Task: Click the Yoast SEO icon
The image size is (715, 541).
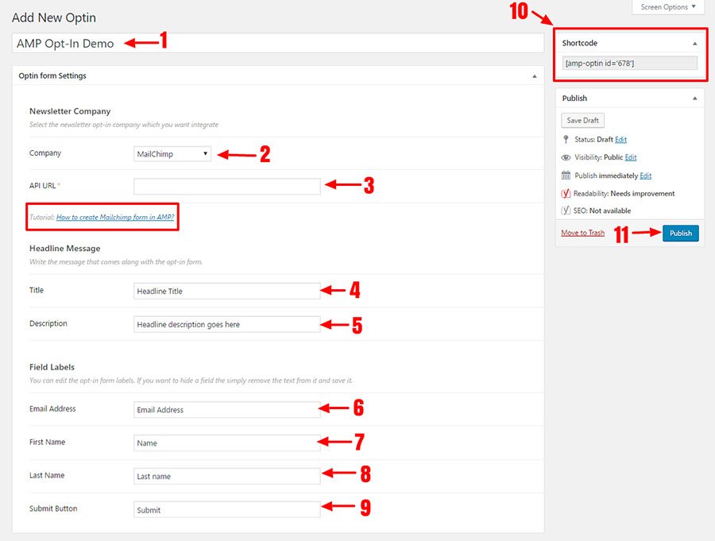Action: (x=566, y=211)
